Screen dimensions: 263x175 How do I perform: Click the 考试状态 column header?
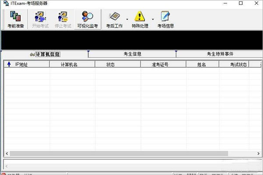coord(234,64)
